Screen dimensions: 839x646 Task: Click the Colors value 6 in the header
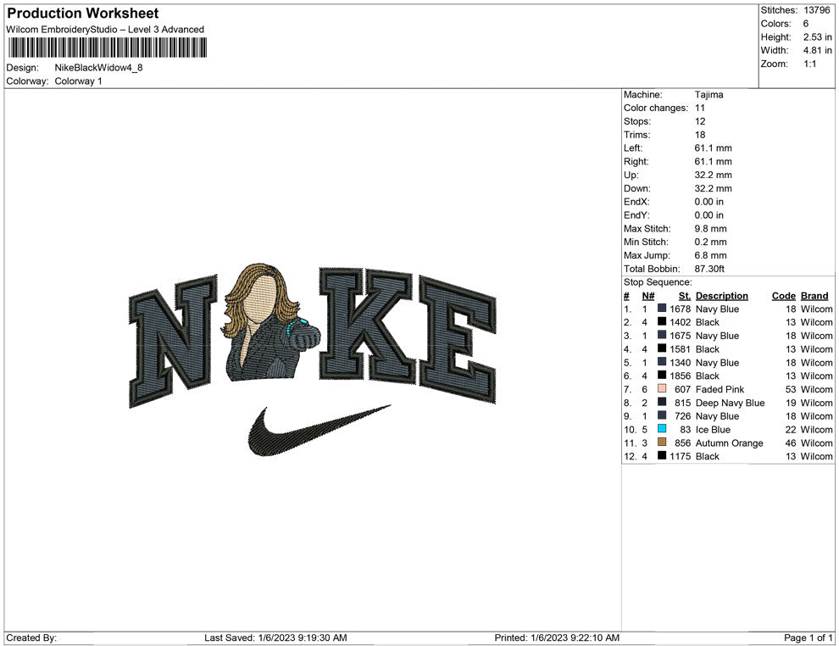click(x=805, y=24)
